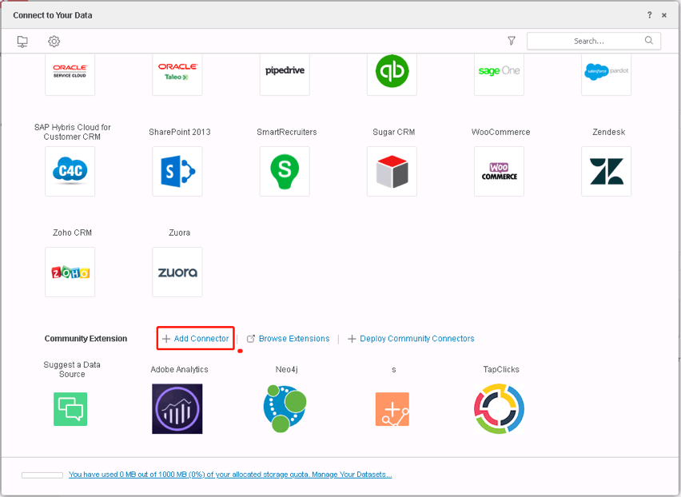Select the SAP Hybris C4C icon
This screenshot has width=681, height=497.
70,171
